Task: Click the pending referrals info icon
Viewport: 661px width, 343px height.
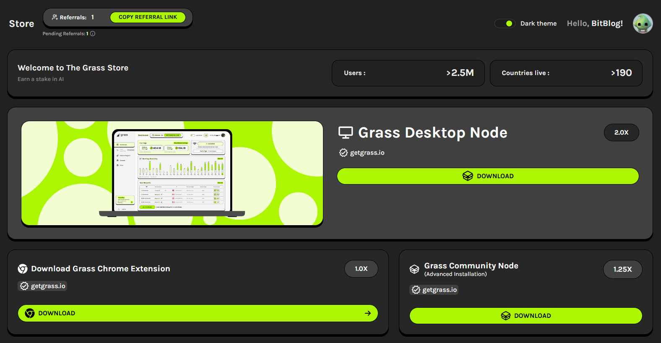Action: pos(93,34)
